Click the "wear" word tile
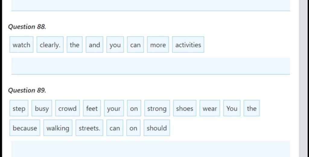 click(x=210, y=108)
